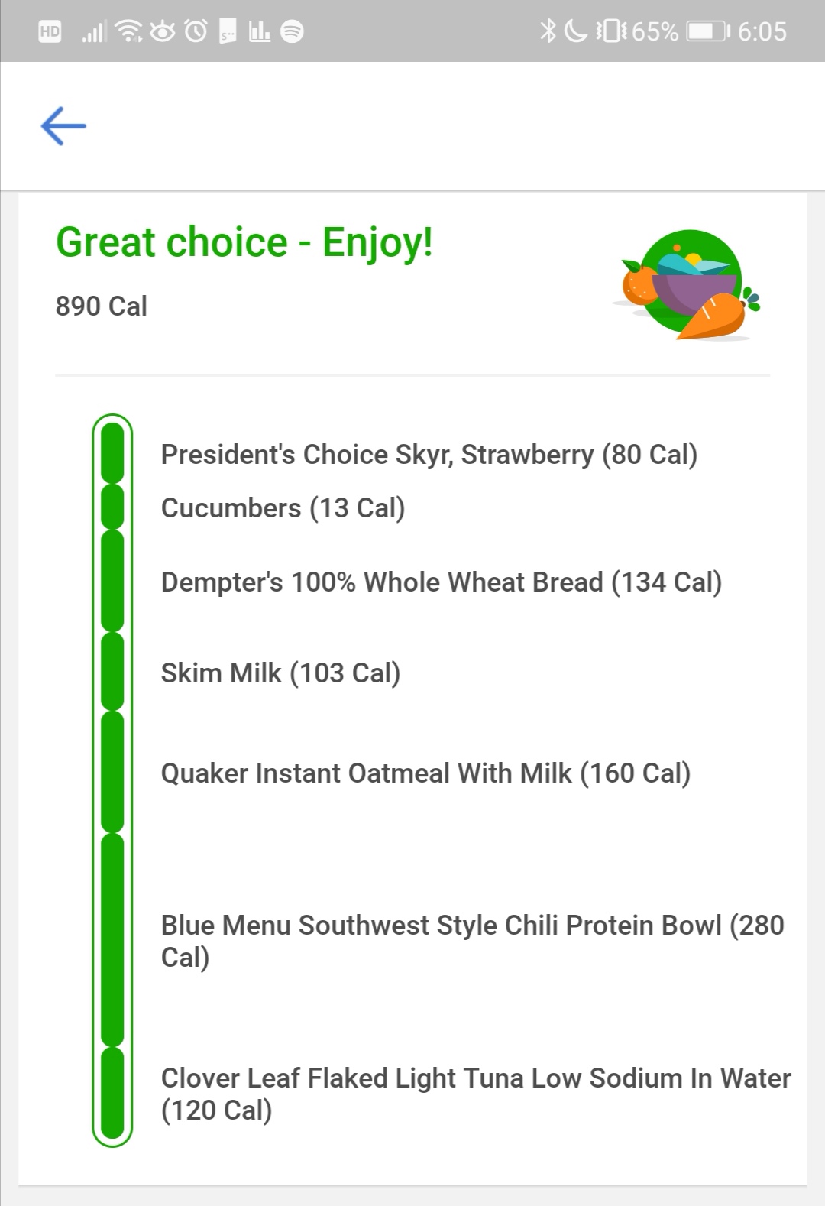Tap the battery indicator icon

point(708,31)
